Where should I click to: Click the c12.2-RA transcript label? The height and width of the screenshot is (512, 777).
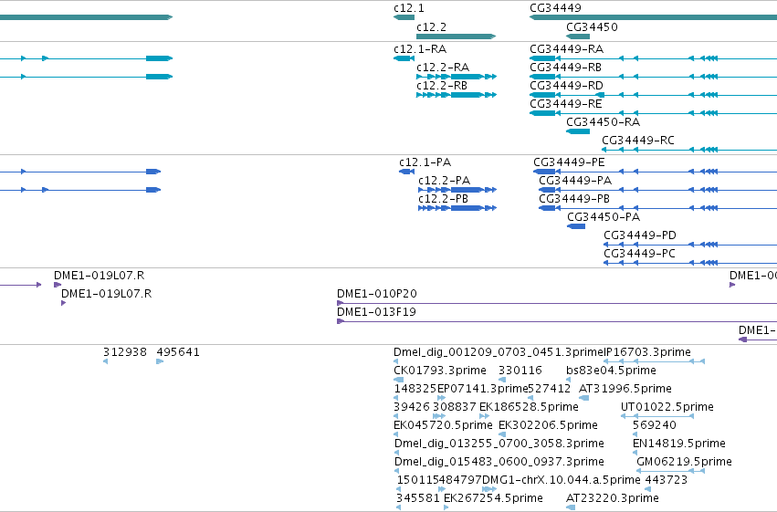pyautogui.click(x=443, y=68)
